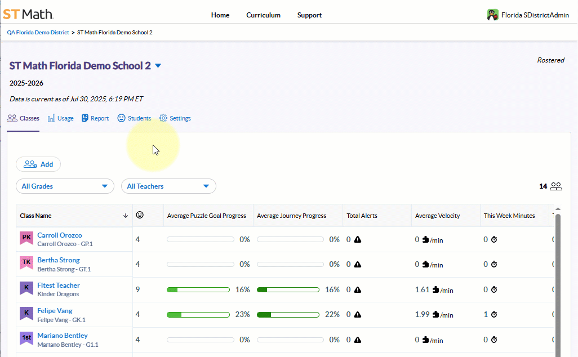Click Kinder Dragons puzzle goal progress bar

tap(198, 289)
